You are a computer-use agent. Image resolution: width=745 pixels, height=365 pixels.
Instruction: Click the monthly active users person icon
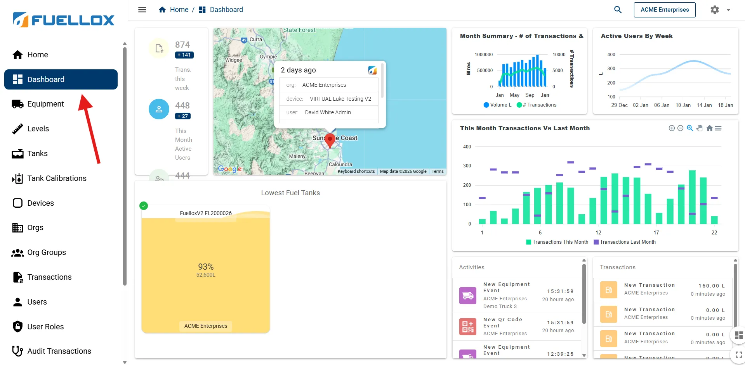click(159, 109)
